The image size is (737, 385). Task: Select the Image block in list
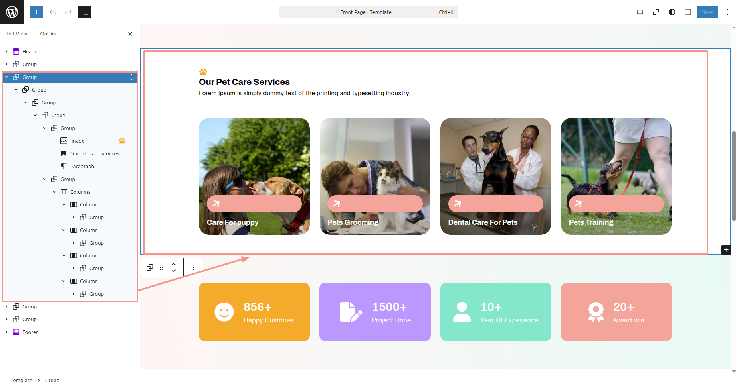(77, 141)
